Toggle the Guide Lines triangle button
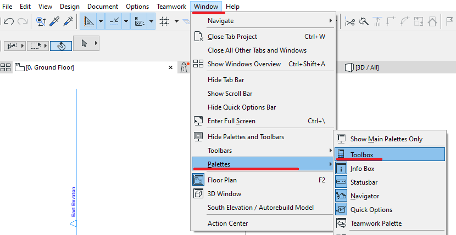The image size is (456, 235). [88, 21]
